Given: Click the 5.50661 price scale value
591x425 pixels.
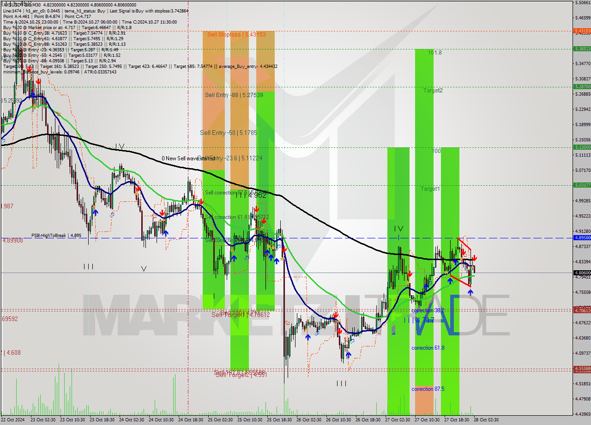Looking at the screenshot, I should pos(583,3).
